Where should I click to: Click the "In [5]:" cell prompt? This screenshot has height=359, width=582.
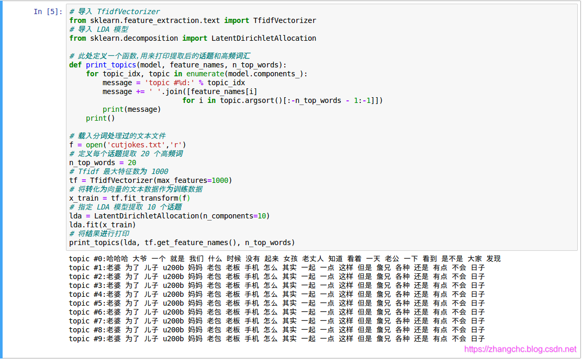pyautogui.click(x=48, y=11)
